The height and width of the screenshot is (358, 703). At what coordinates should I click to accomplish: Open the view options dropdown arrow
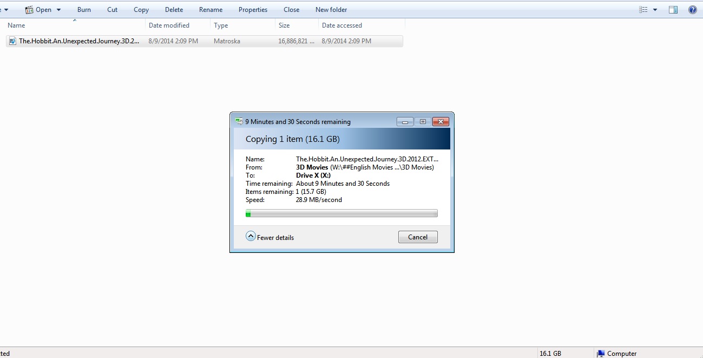[x=655, y=10]
